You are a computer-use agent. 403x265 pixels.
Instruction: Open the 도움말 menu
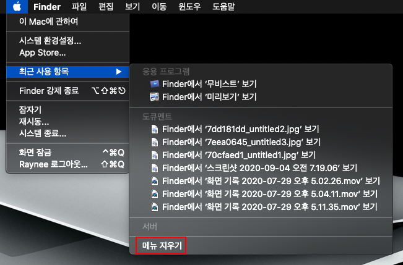coord(223,6)
